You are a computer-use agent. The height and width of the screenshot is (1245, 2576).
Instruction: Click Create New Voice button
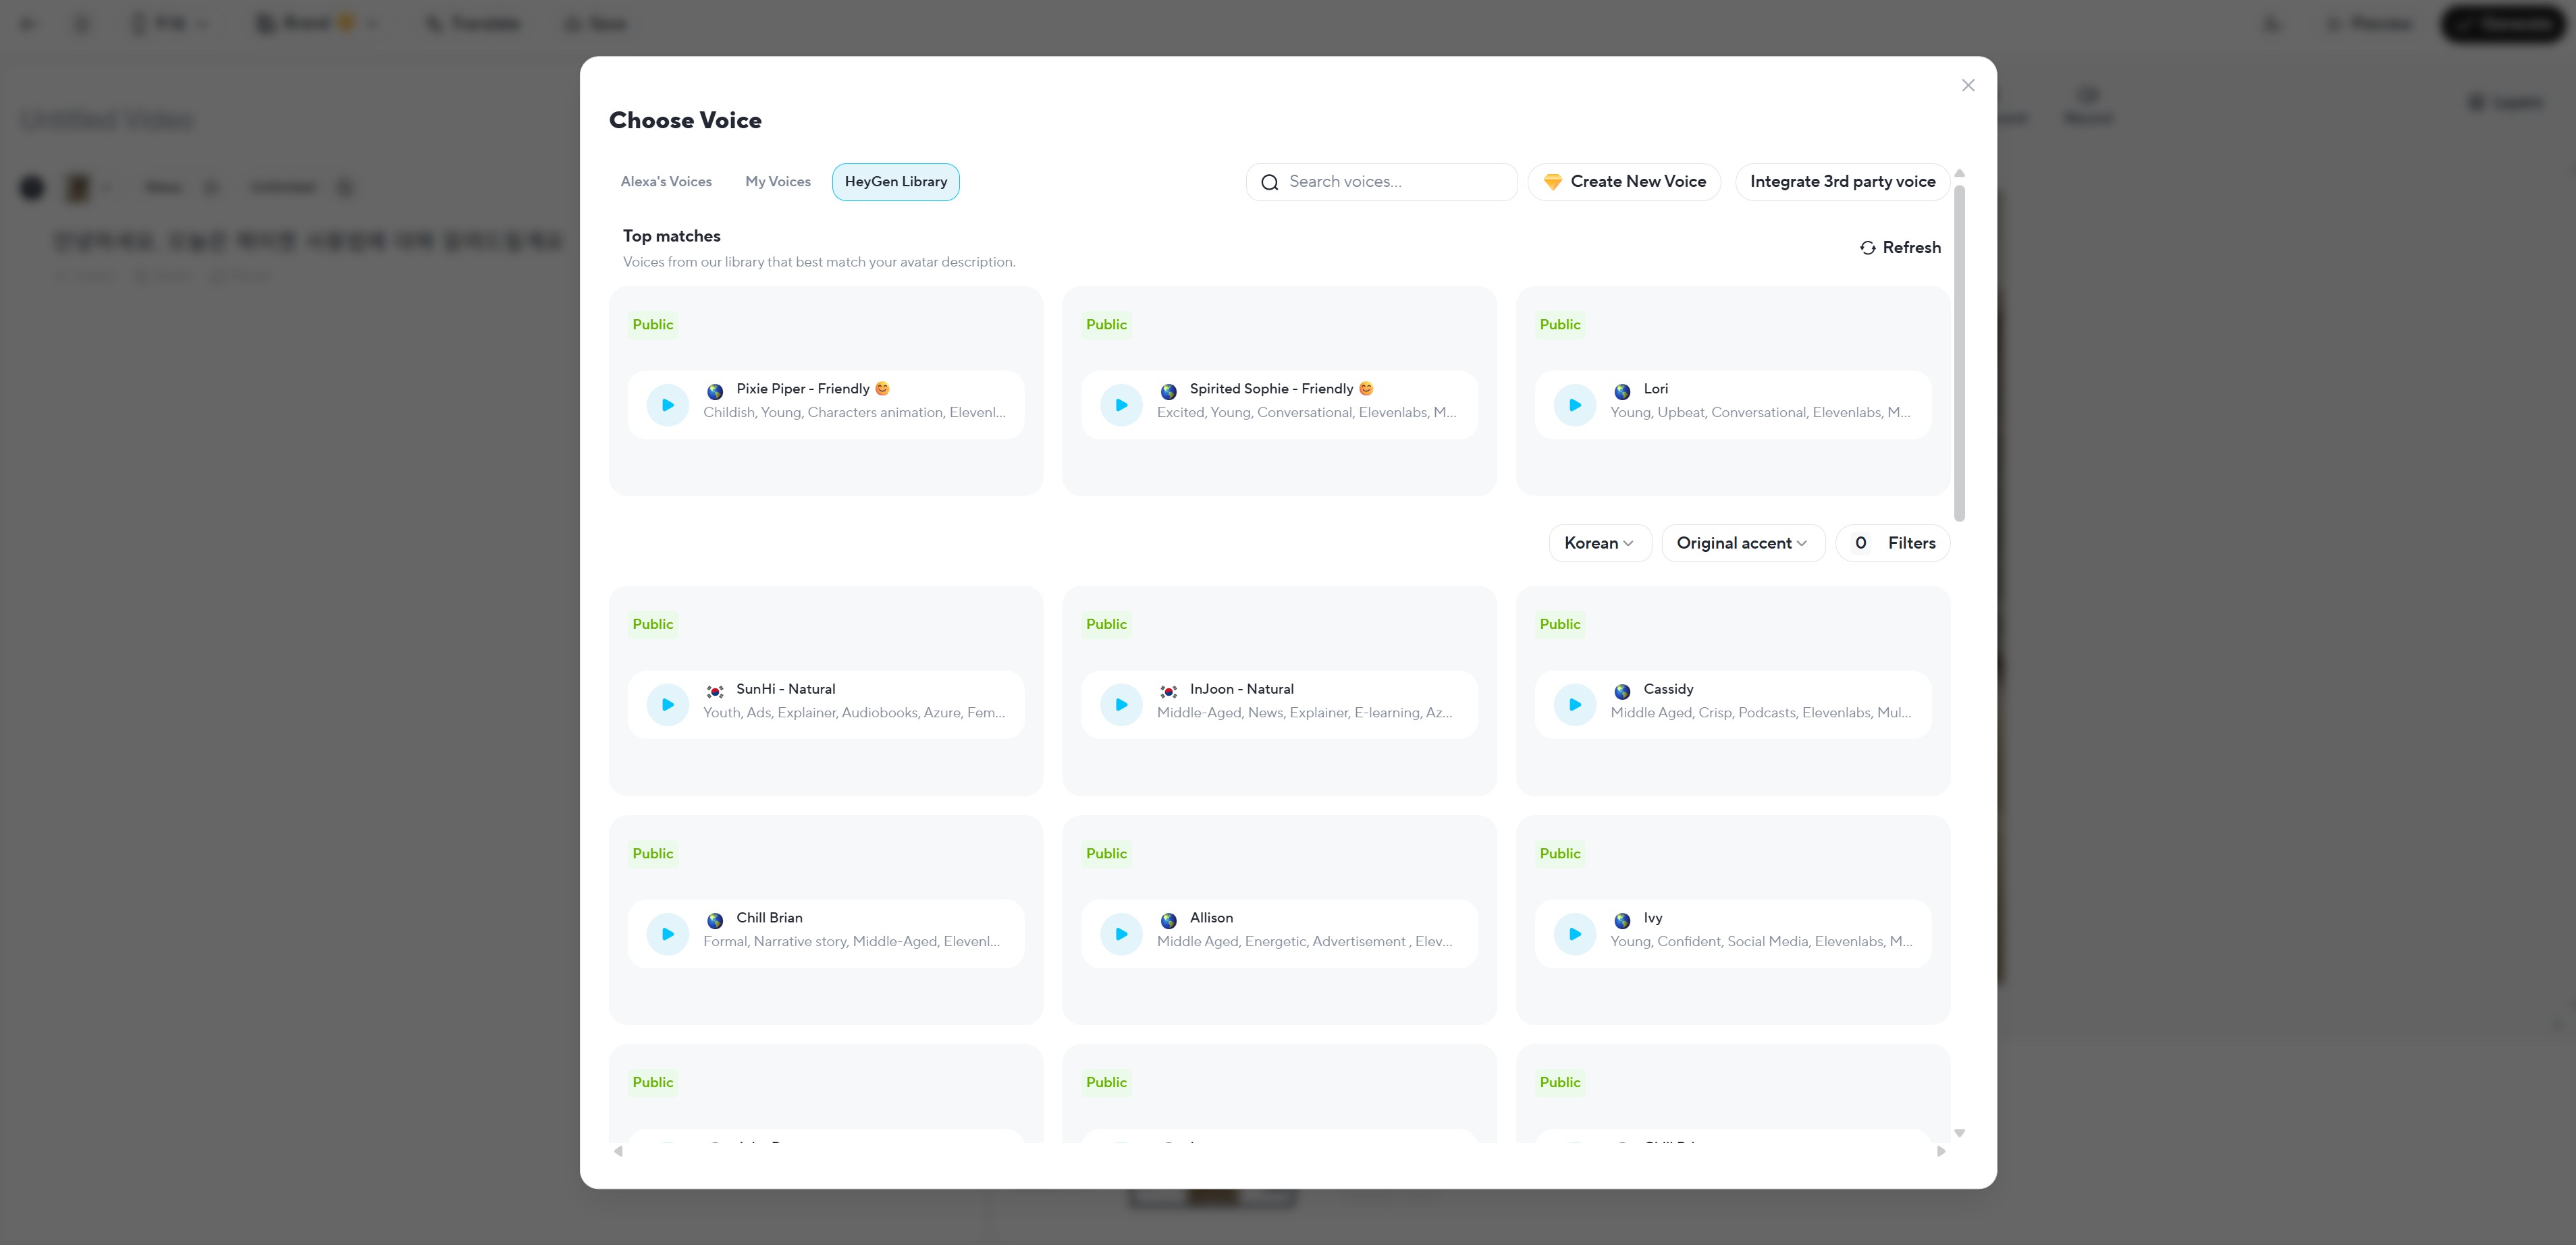pyautogui.click(x=1623, y=182)
